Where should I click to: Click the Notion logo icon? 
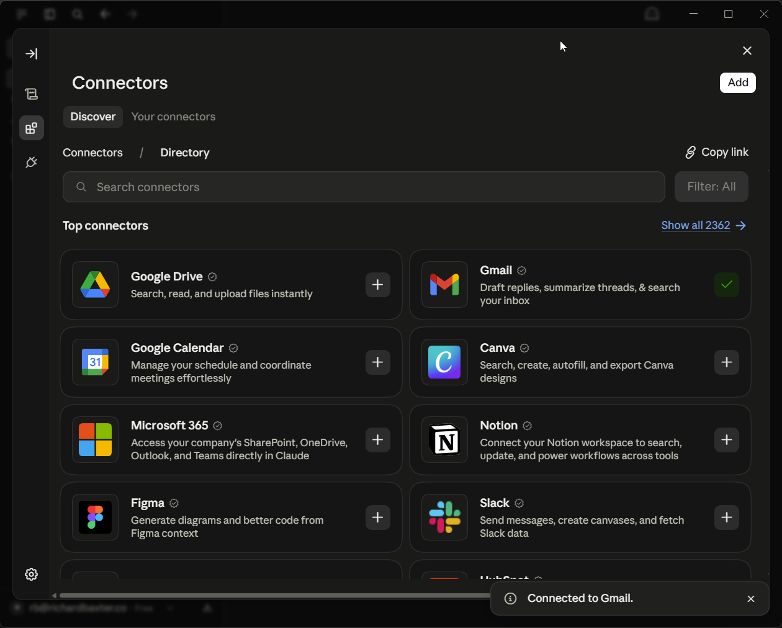(444, 440)
